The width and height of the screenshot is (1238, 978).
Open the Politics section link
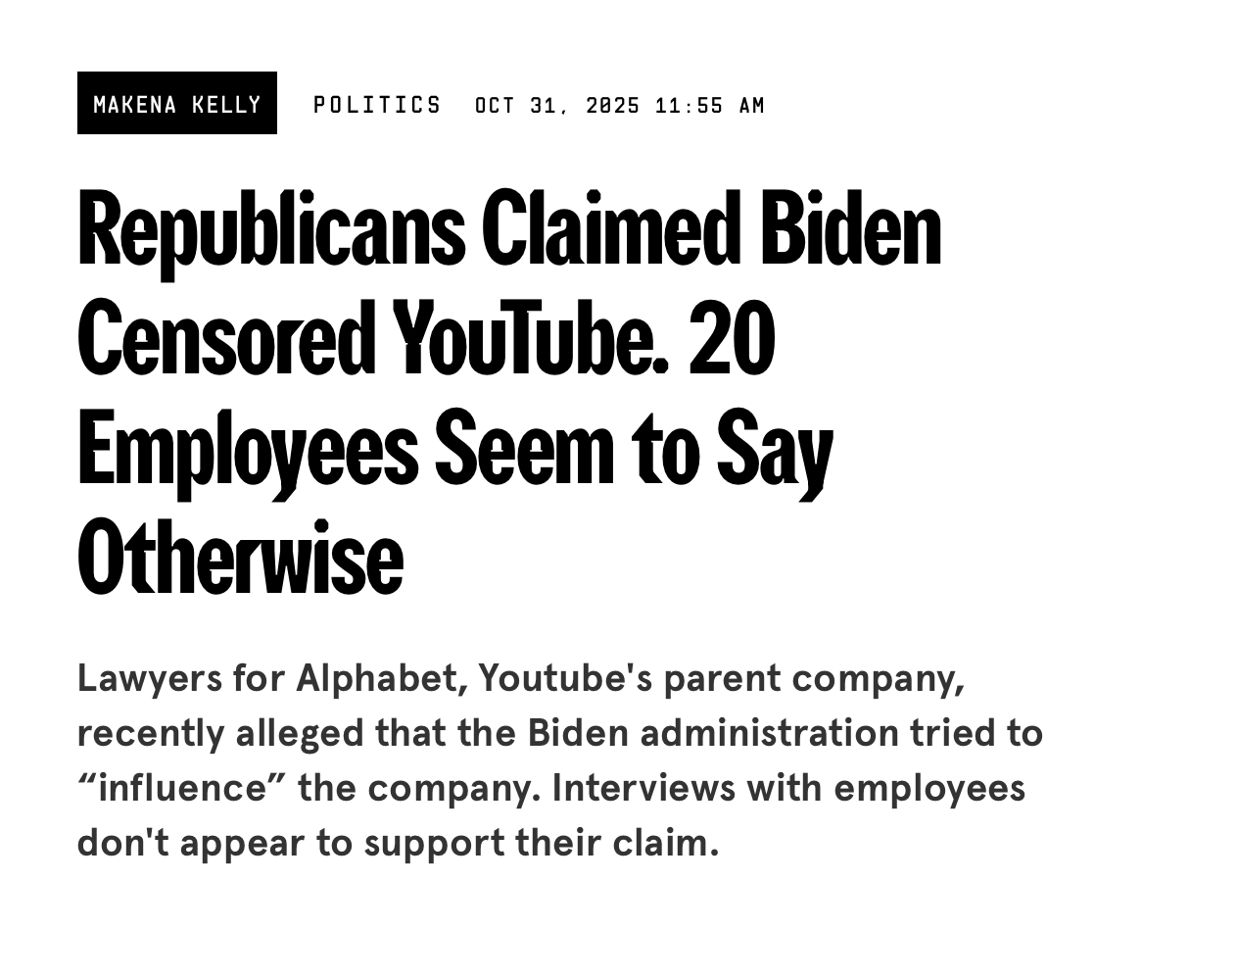(377, 105)
